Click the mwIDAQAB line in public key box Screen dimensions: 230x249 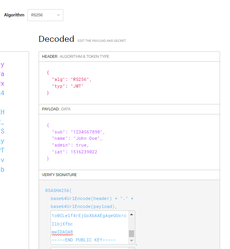point(62,232)
